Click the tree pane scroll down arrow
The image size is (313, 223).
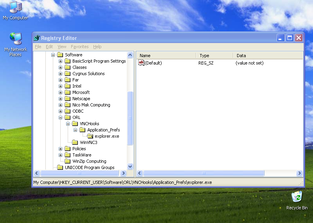pos(130,166)
